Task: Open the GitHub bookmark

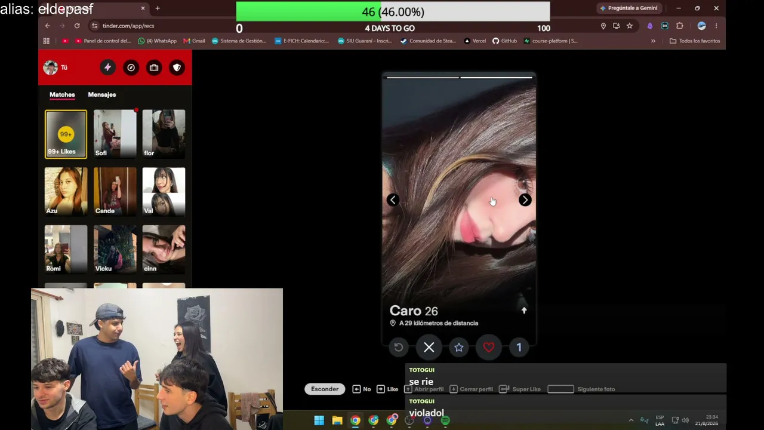Action: point(504,41)
